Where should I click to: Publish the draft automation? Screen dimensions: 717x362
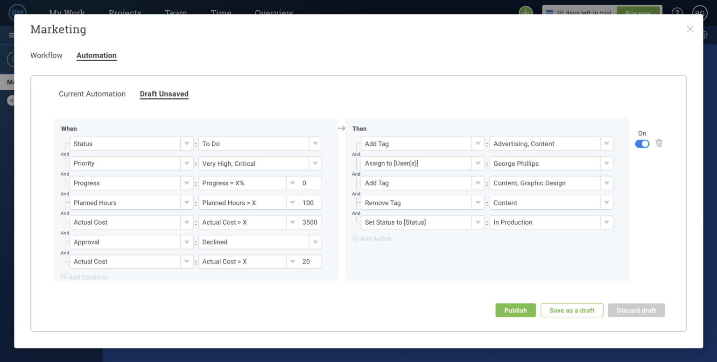515,310
